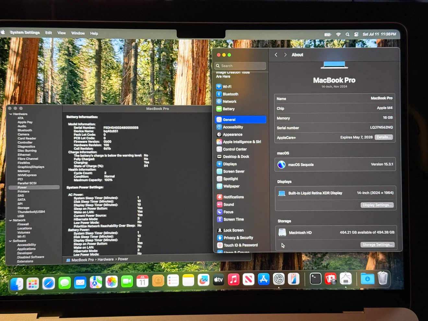Go forward in System Settings About pane
The height and width of the screenshot is (321, 428).
[285, 55]
